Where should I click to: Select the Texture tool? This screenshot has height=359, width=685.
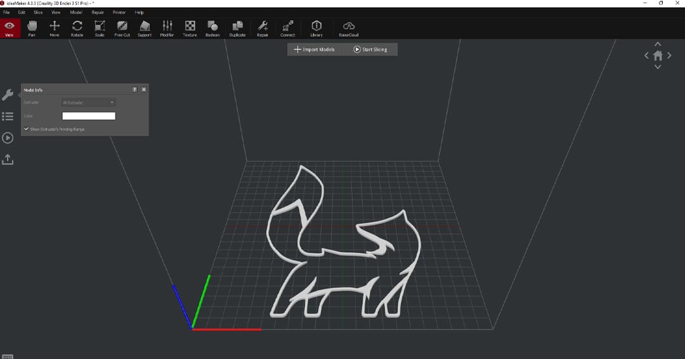[190, 29]
